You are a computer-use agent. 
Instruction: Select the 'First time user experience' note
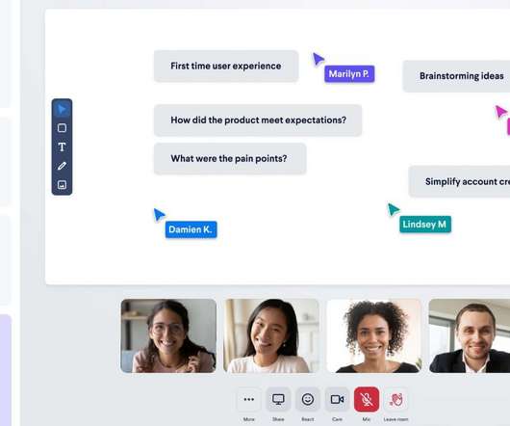226,67
